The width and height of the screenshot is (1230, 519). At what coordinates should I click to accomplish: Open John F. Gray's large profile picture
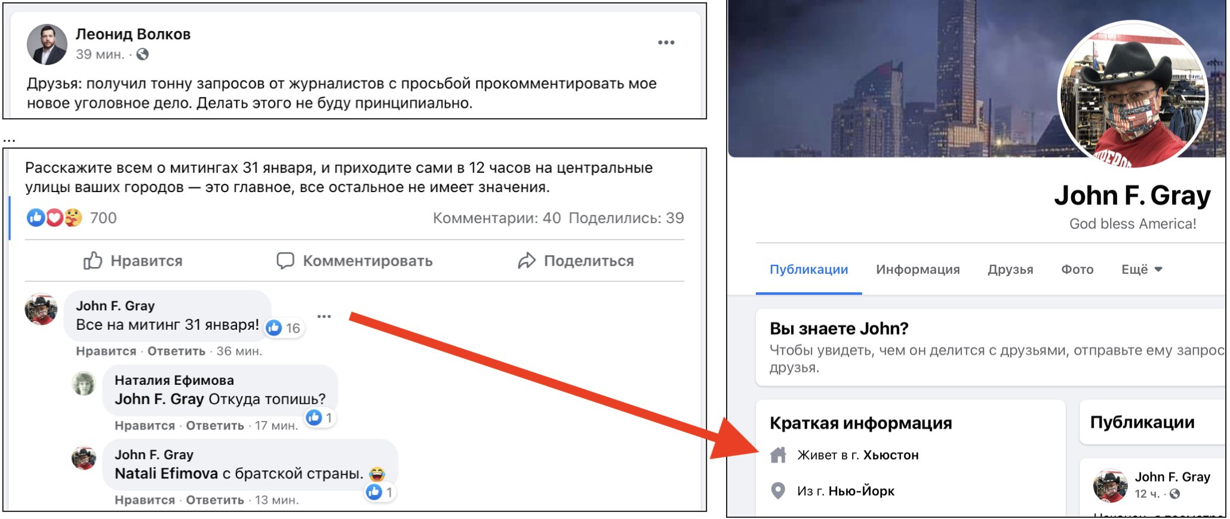coord(1132,95)
